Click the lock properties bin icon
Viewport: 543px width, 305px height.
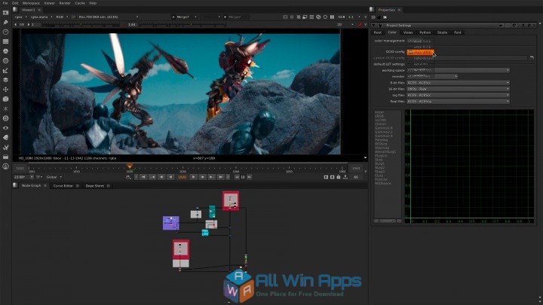(379, 17)
